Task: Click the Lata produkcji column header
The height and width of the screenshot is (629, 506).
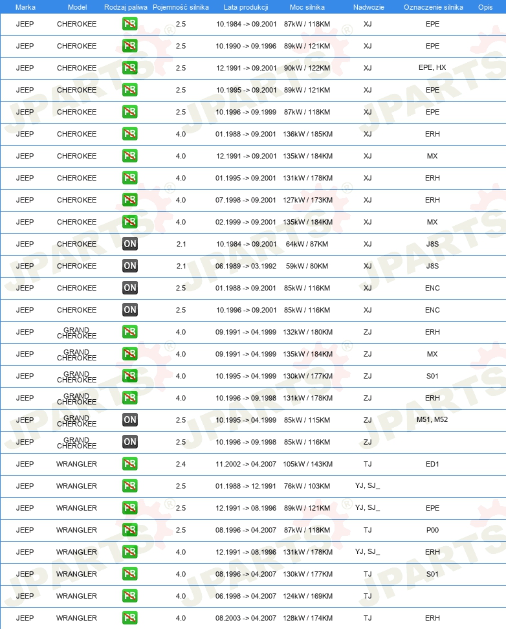Action: click(246, 7)
